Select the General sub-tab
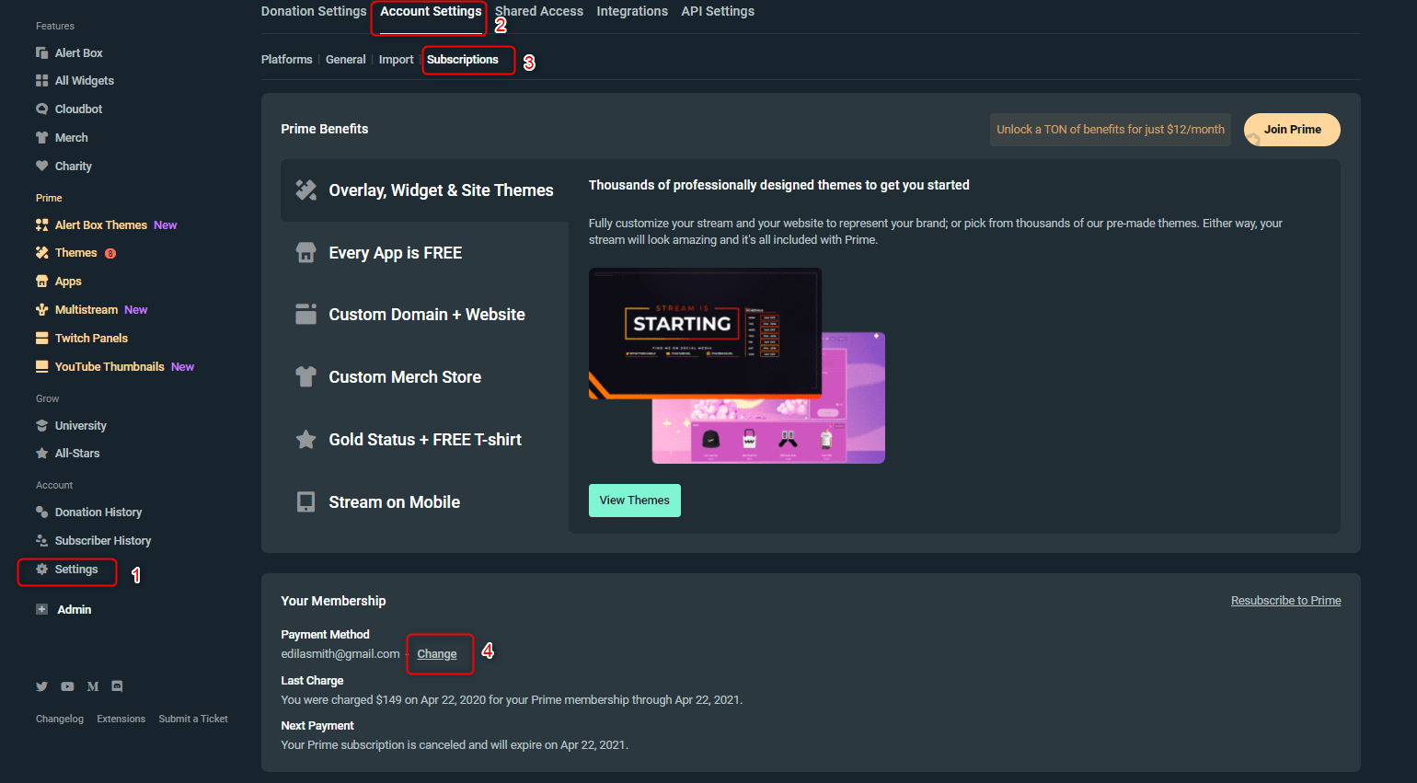 (x=346, y=59)
